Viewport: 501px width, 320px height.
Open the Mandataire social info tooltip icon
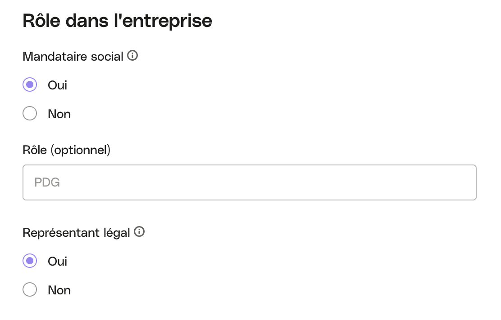pyautogui.click(x=132, y=55)
